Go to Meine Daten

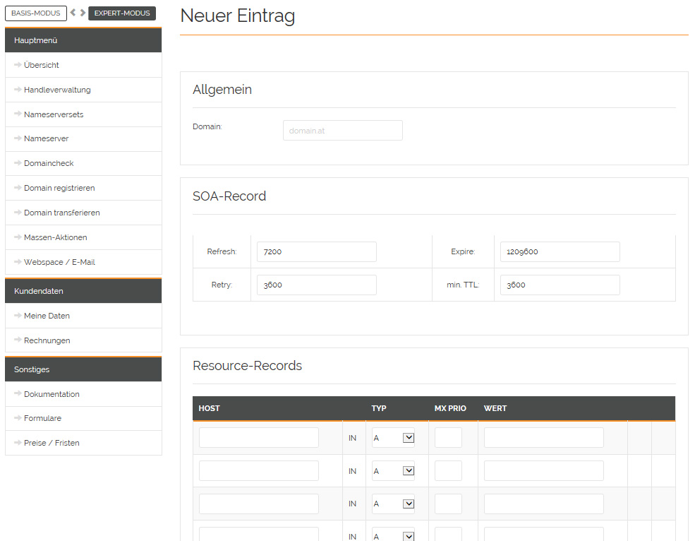point(83,316)
